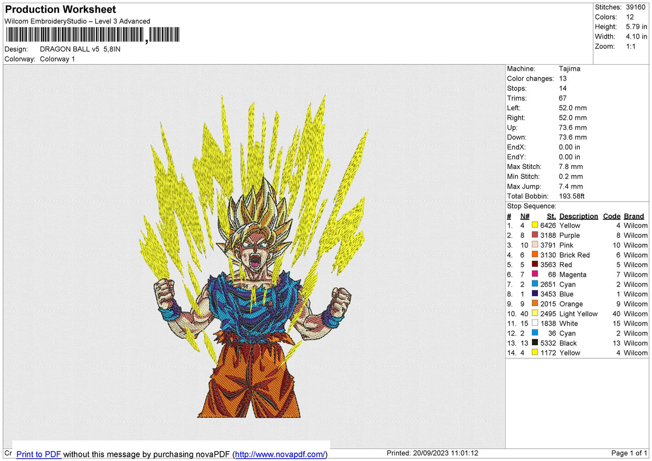Click the stitch count 5332 for Black
The width and height of the screenshot is (652, 461).
[549, 343]
